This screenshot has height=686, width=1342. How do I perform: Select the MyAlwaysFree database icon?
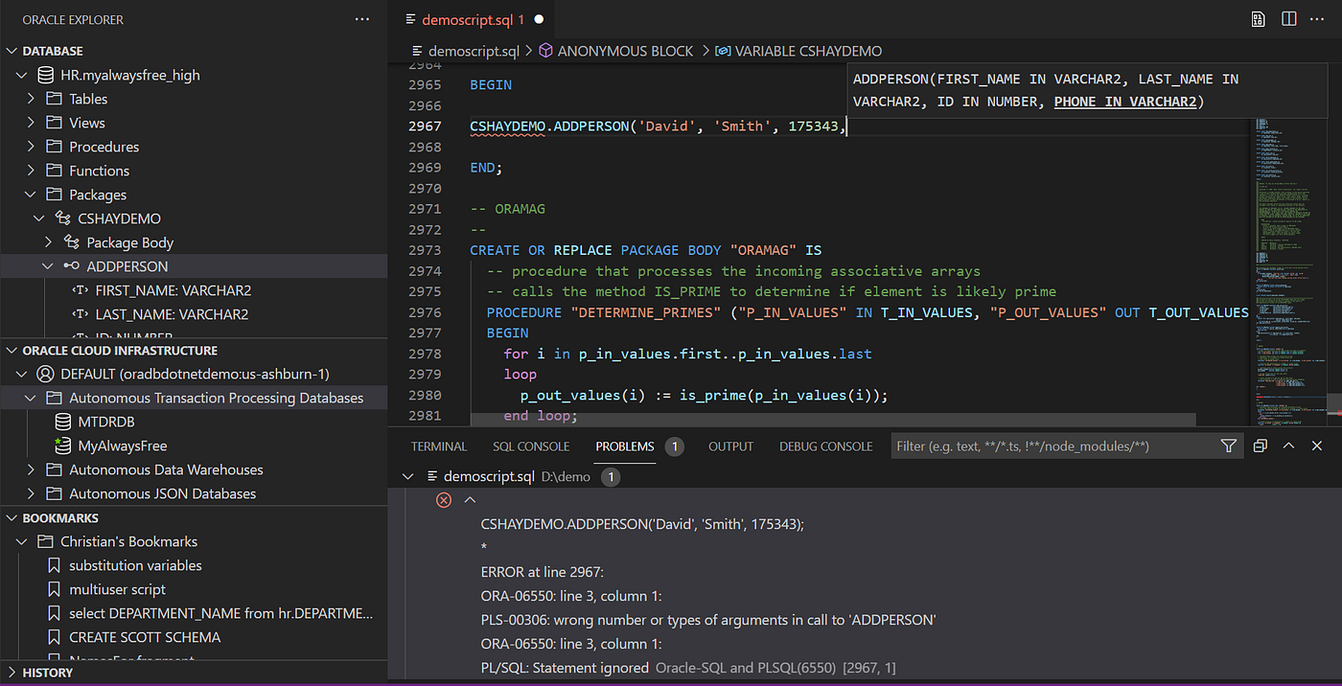tap(62, 446)
